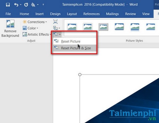The height and width of the screenshot is (123, 159).
Task: Click the text formatting icon in quick access toolbar
Action: (x=33, y=5)
